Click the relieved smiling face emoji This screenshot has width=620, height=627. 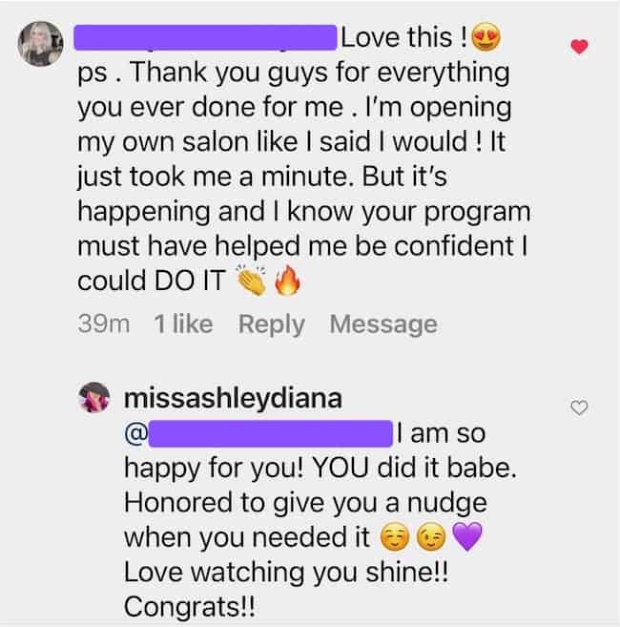click(395, 536)
